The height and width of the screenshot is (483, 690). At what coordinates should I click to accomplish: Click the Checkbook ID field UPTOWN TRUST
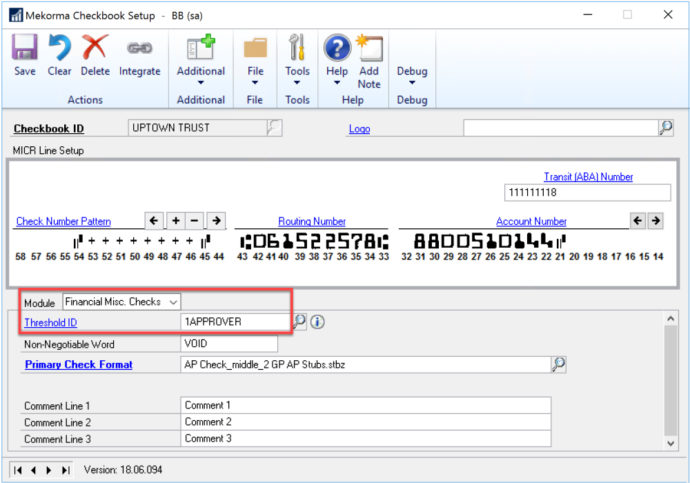197,128
